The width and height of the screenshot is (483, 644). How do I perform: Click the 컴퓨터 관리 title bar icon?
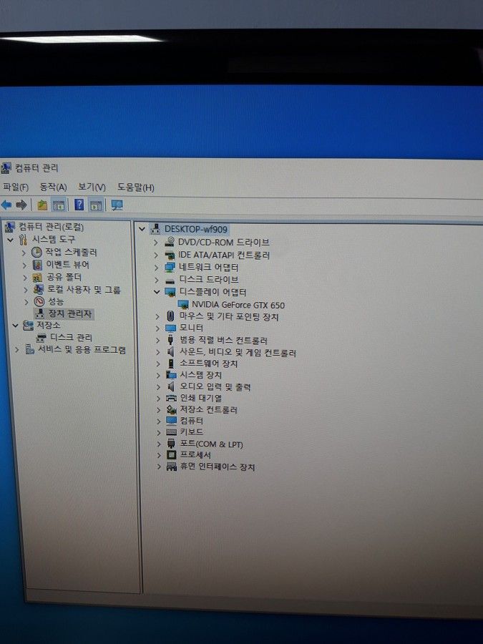click(6, 168)
